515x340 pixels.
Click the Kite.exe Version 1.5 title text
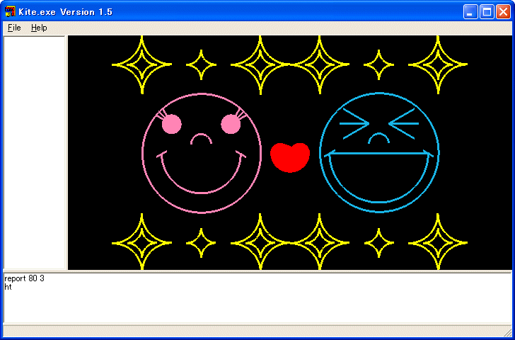(65, 12)
